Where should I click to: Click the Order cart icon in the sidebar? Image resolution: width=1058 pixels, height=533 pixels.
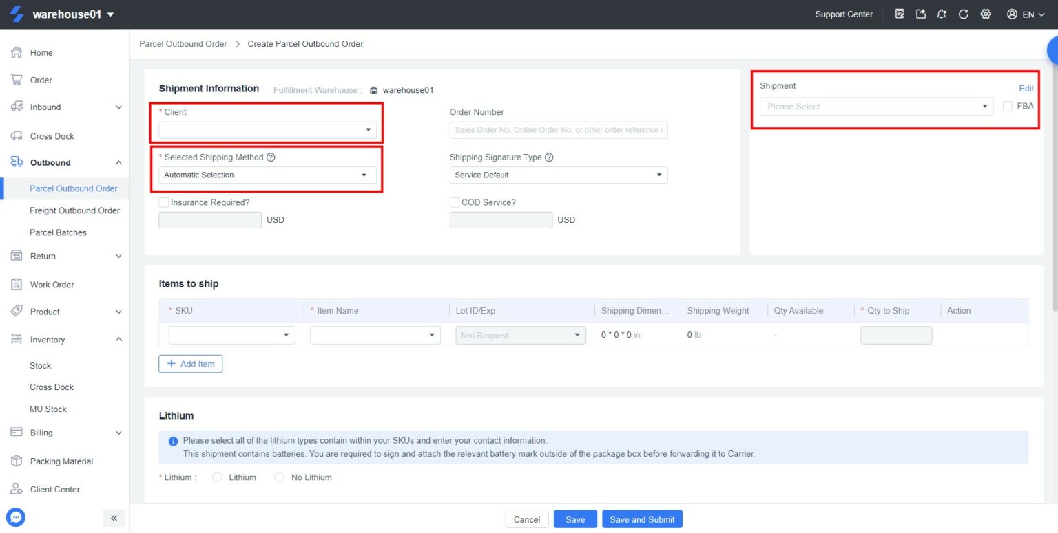pyautogui.click(x=17, y=80)
